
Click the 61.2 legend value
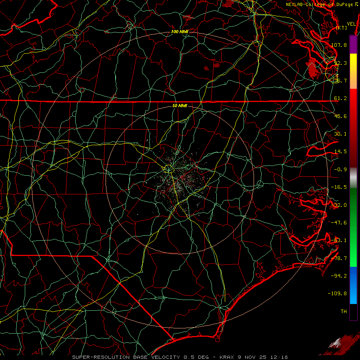(340, 98)
